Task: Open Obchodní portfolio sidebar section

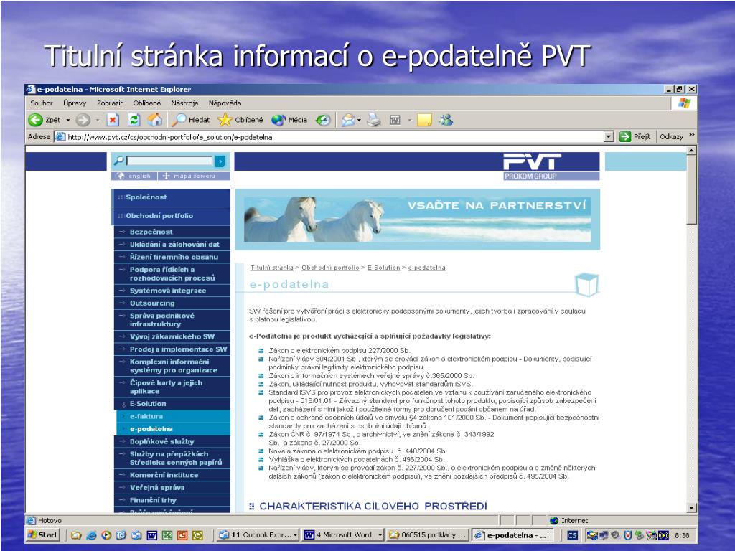Action: point(171,216)
